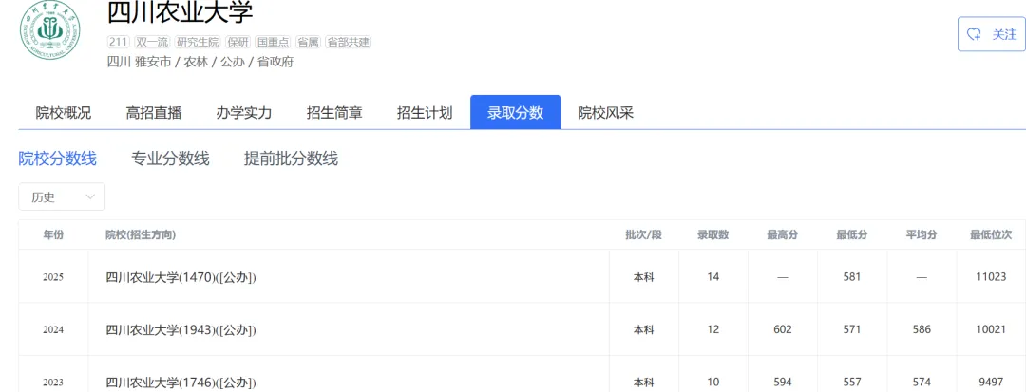1026x392 pixels.
Task: Click the 四川 雅安市 location text
Action: (139, 62)
